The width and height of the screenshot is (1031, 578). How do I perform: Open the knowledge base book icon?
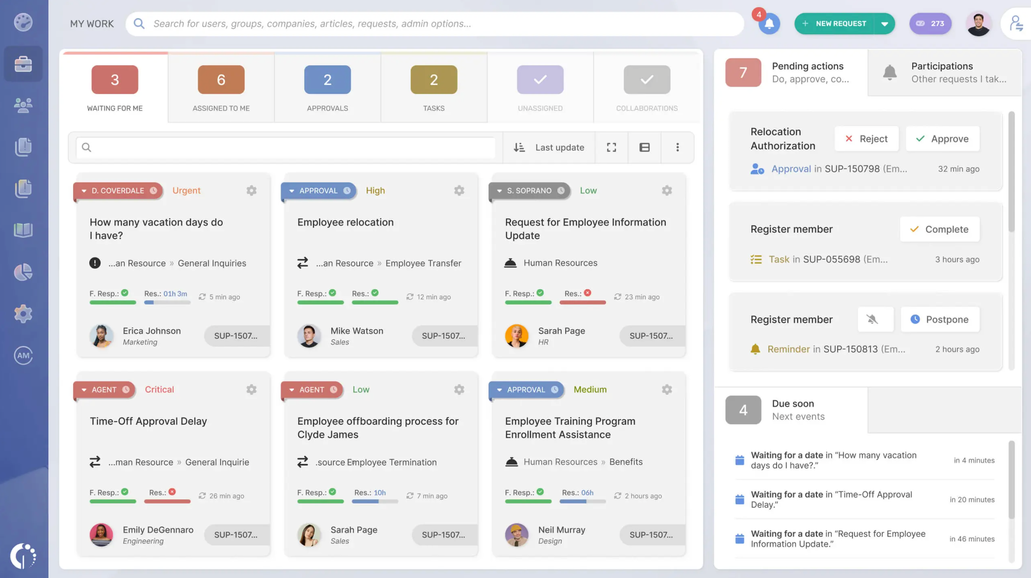point(23,230)
